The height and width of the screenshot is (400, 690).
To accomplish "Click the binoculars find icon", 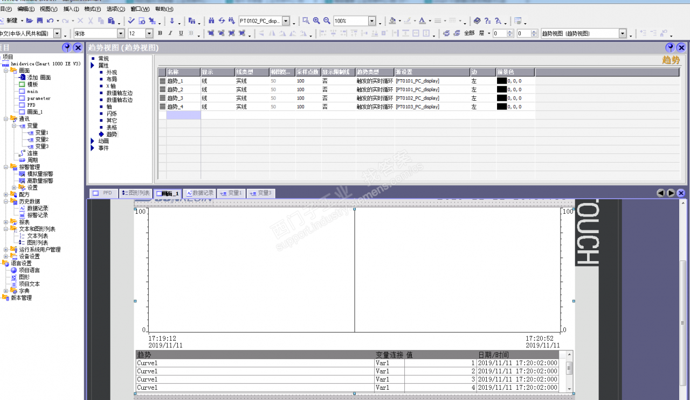I will [211, 20].
